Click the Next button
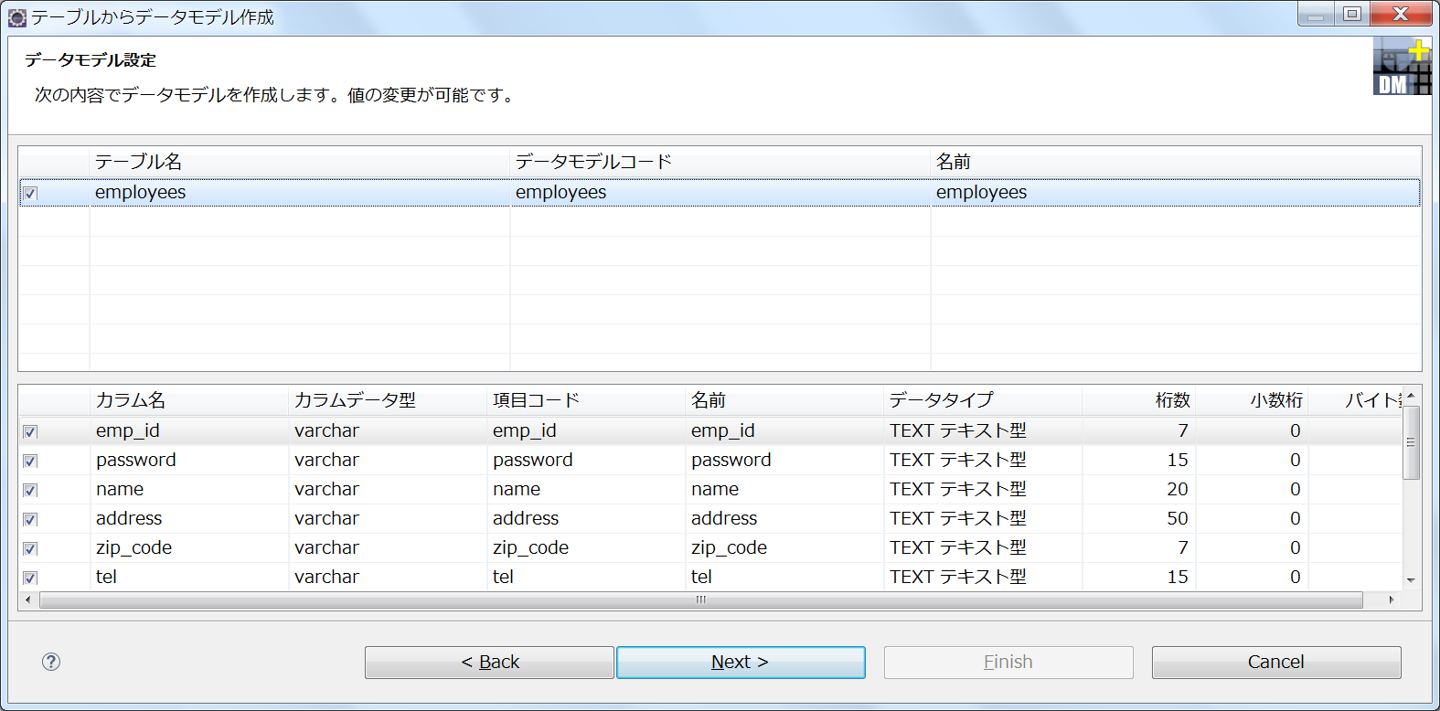Viewport: 1440px width, 711px height. [740, 663]
